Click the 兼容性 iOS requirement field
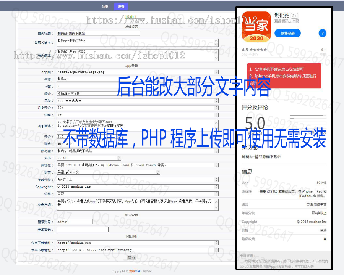 tap(138, 165)
